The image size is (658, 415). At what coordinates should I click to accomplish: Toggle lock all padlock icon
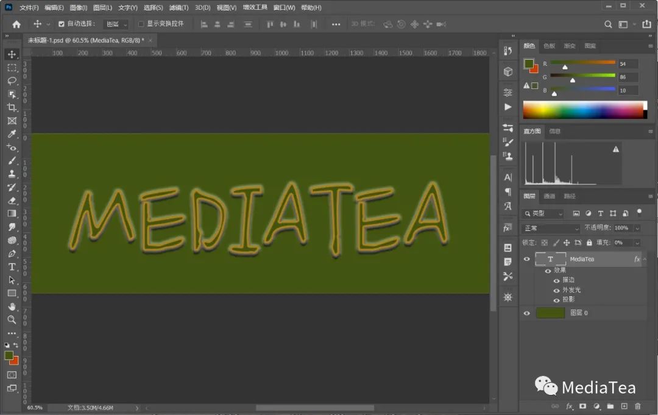click(589, 243)
